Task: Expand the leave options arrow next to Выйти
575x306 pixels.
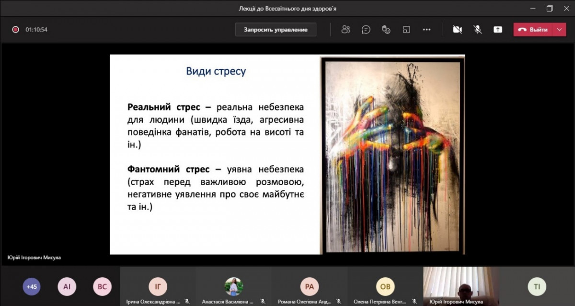Action: click(559, 30)
